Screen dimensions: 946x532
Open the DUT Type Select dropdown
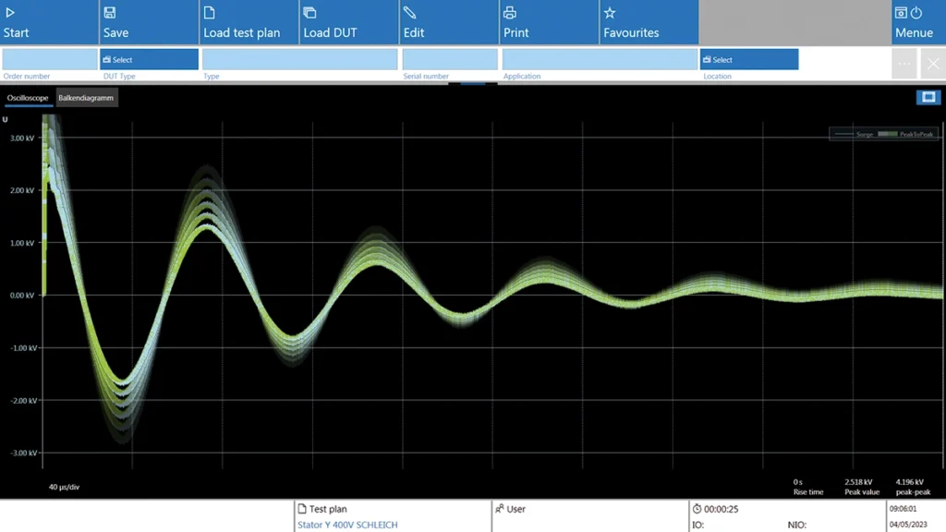[149, 59]
